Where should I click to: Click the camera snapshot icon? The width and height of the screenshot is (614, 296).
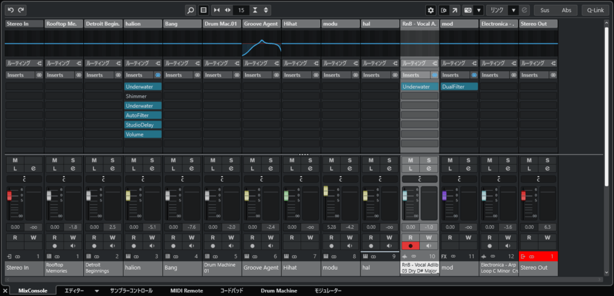(468, 10)
